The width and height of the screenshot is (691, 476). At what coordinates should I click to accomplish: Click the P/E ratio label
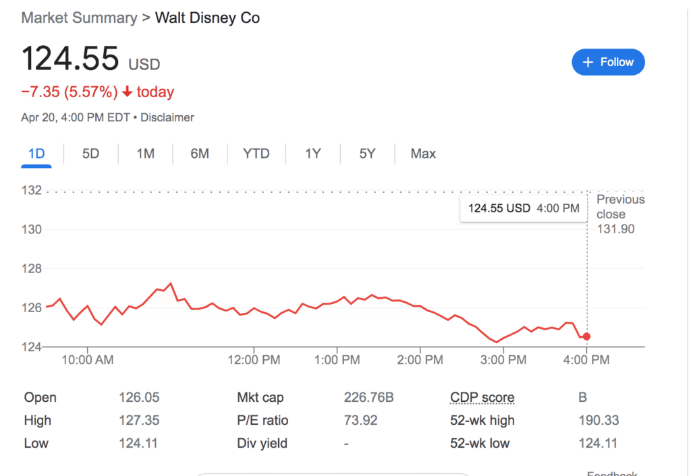click(x=262, y=420)
